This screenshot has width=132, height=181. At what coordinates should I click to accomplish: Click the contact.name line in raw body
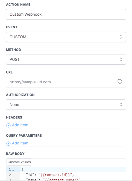[73, 179]
